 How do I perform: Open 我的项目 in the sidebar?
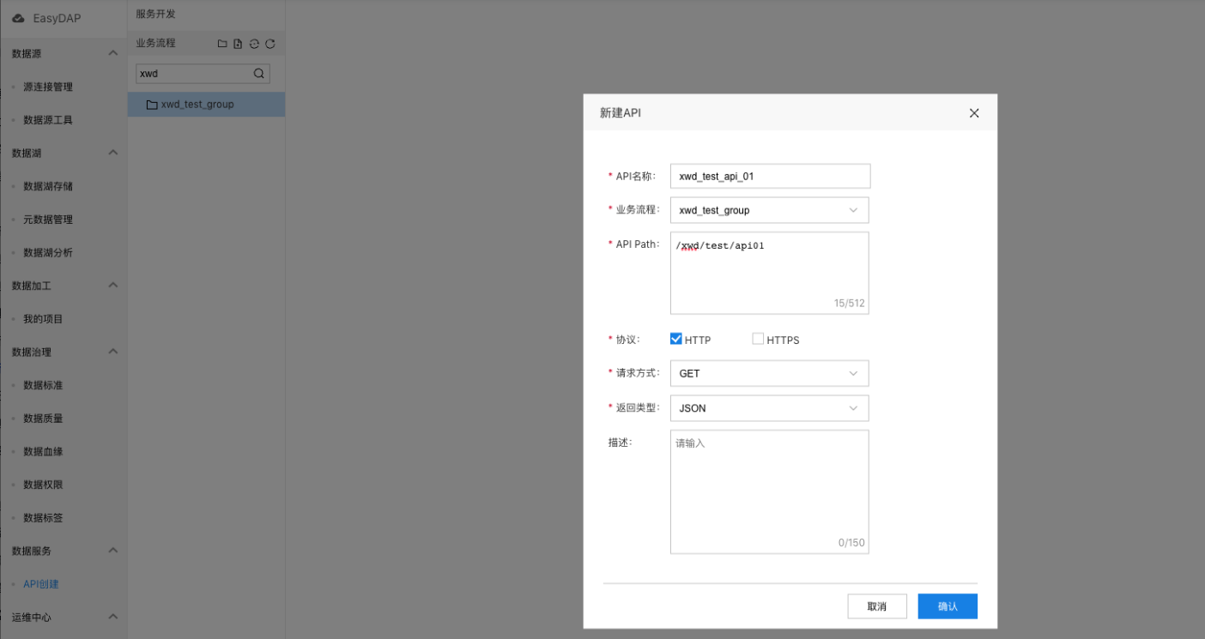[43, 319]
